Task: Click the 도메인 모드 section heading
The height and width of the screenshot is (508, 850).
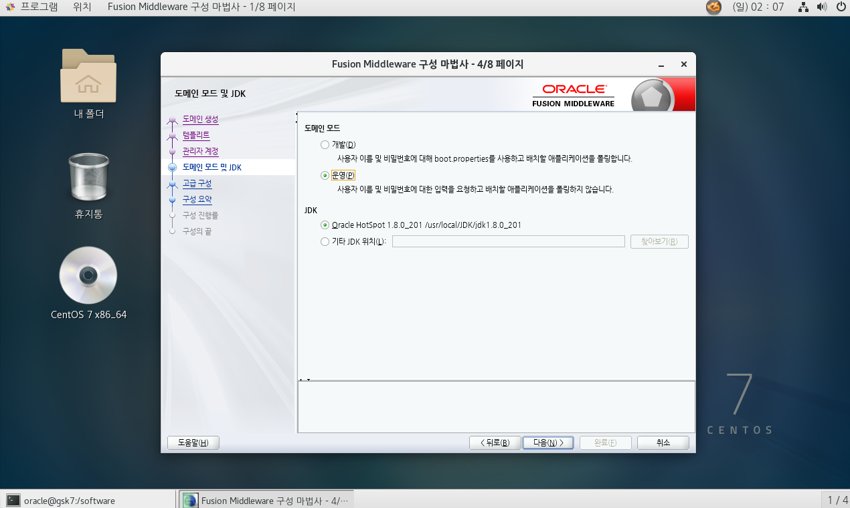Action: point(322,128)
